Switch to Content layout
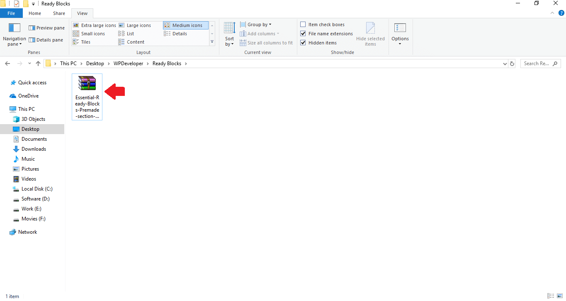 (131, 42)
